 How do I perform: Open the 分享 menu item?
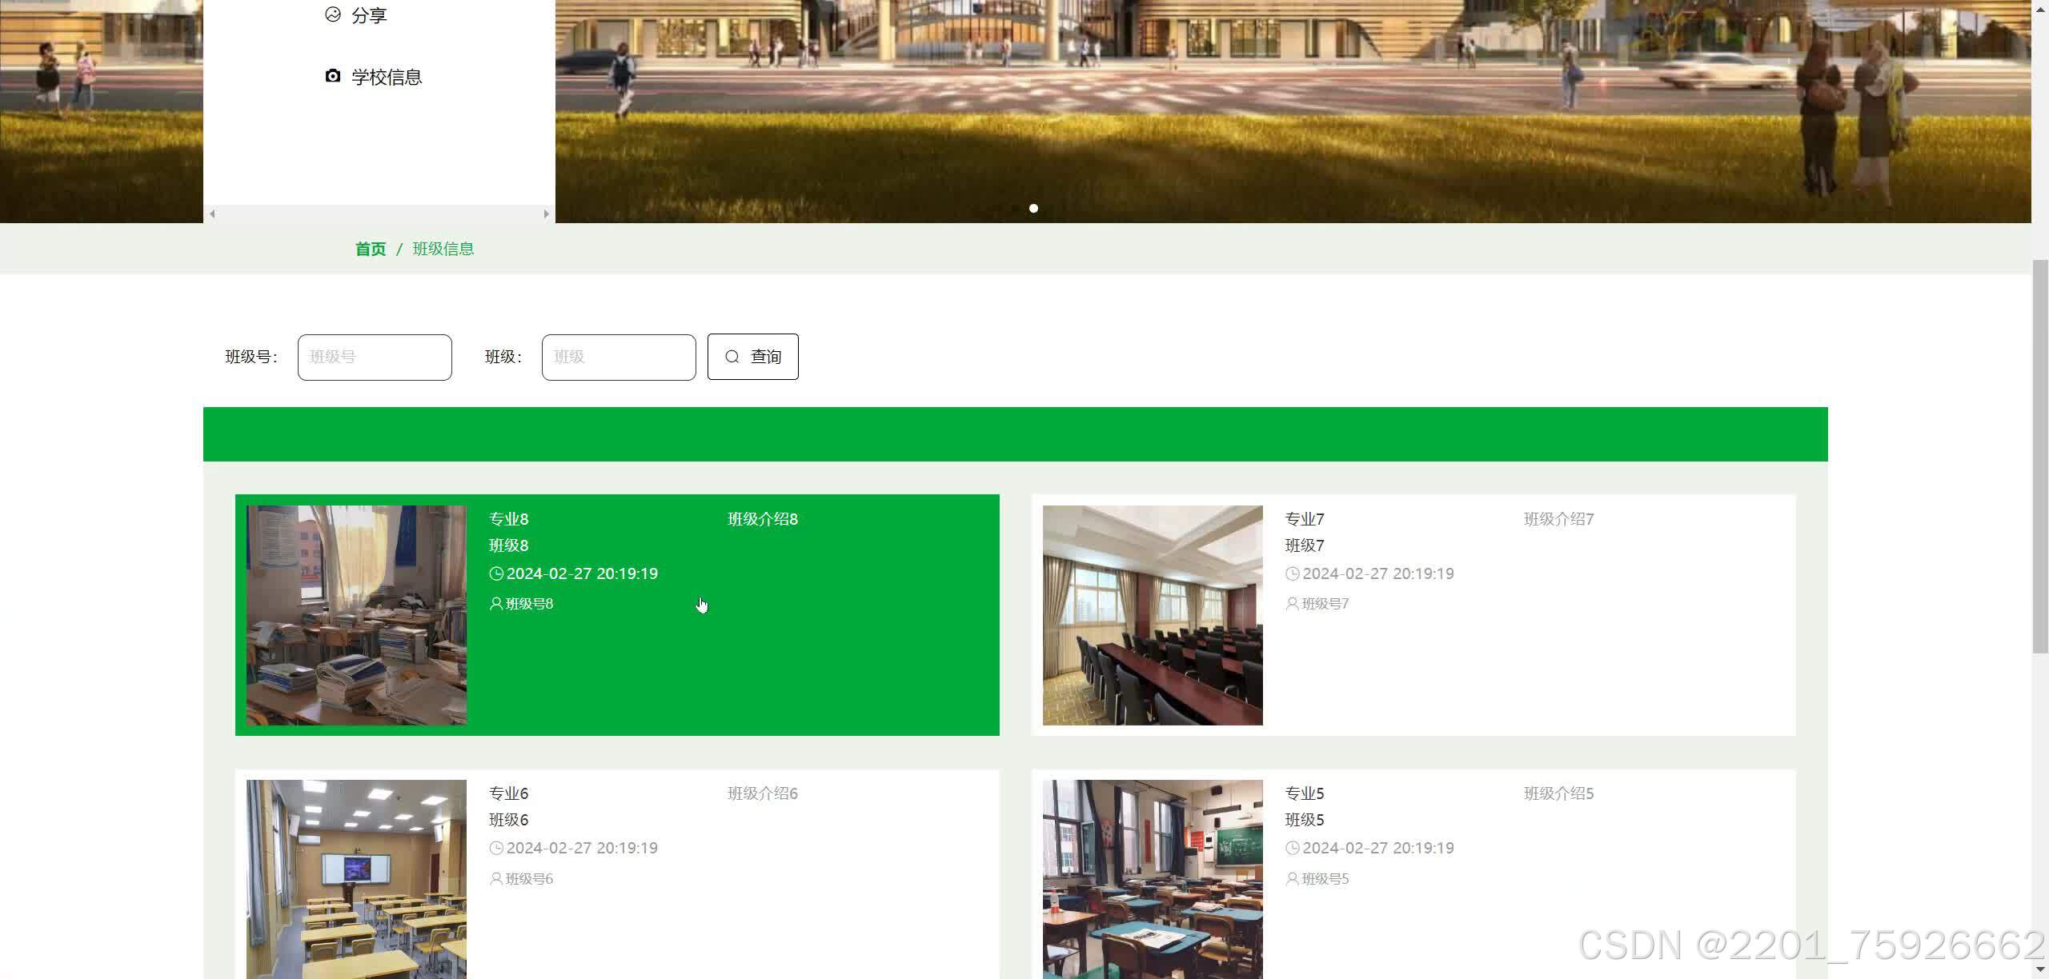tap(369, 15)
